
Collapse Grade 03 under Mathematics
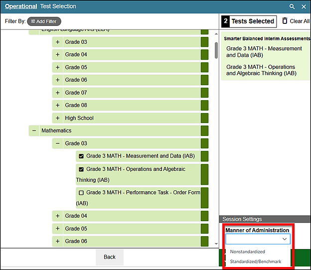(57, 143)
